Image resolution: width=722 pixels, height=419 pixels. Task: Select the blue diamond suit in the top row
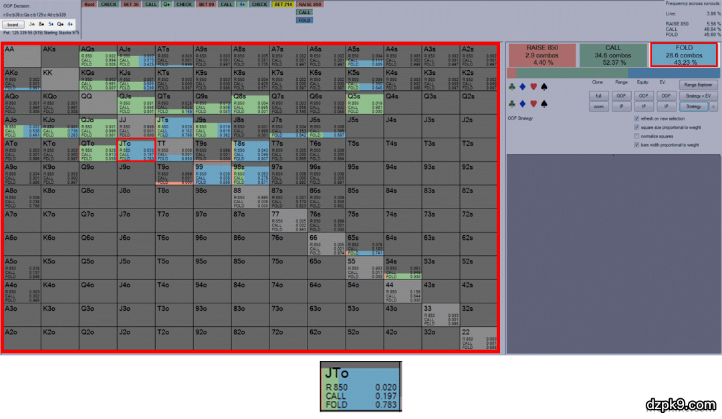(x=521, y=86)
